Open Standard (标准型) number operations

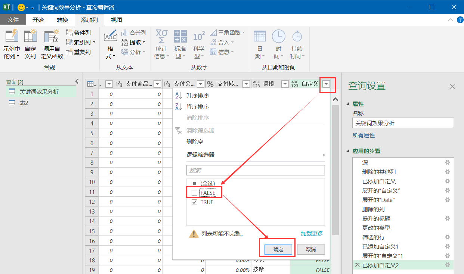click(180, 44)
